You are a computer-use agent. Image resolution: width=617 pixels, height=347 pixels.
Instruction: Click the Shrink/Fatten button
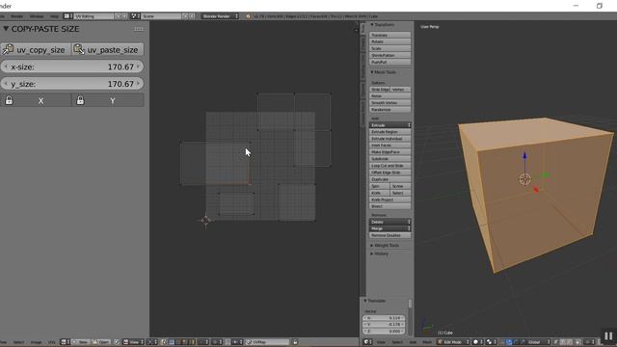pos(389,56)
